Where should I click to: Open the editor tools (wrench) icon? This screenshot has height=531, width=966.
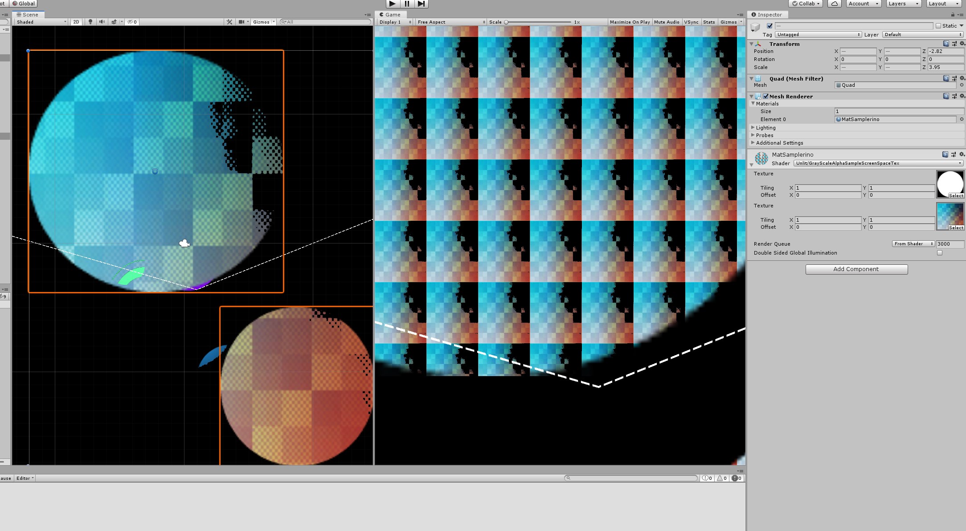coord(229,21)
